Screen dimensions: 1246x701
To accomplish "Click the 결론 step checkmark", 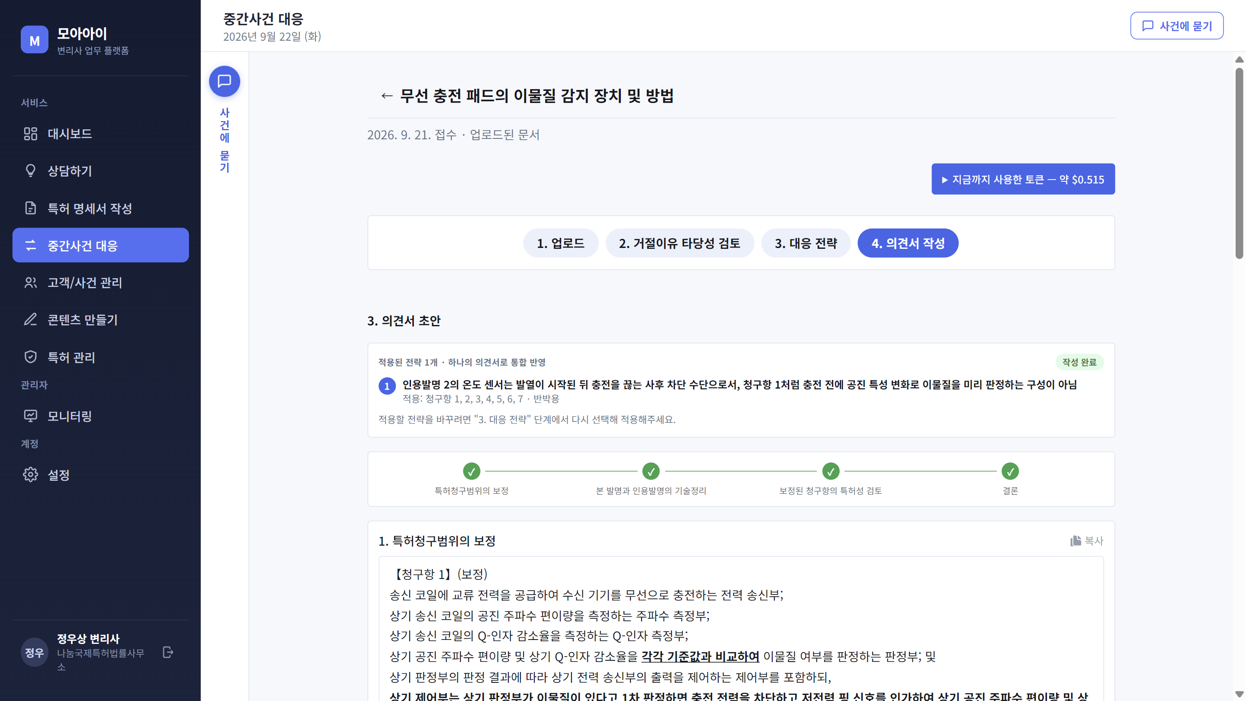I will 1010,471.
